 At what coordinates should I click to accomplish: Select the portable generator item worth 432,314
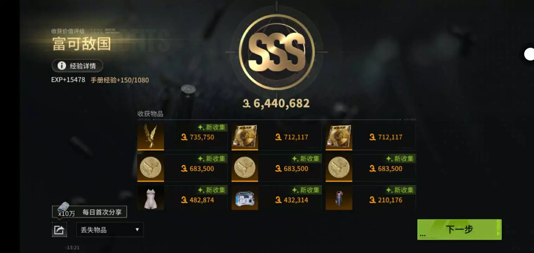(245, 198)
